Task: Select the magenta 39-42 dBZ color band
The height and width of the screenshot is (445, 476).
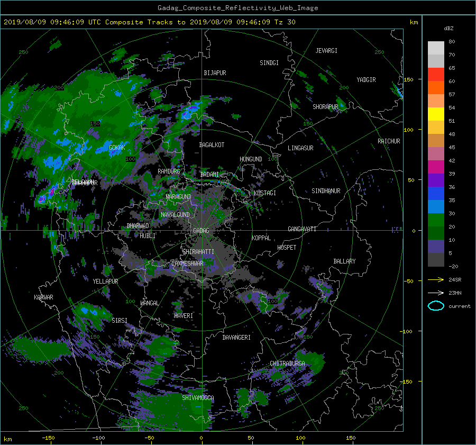Action: 436,167
